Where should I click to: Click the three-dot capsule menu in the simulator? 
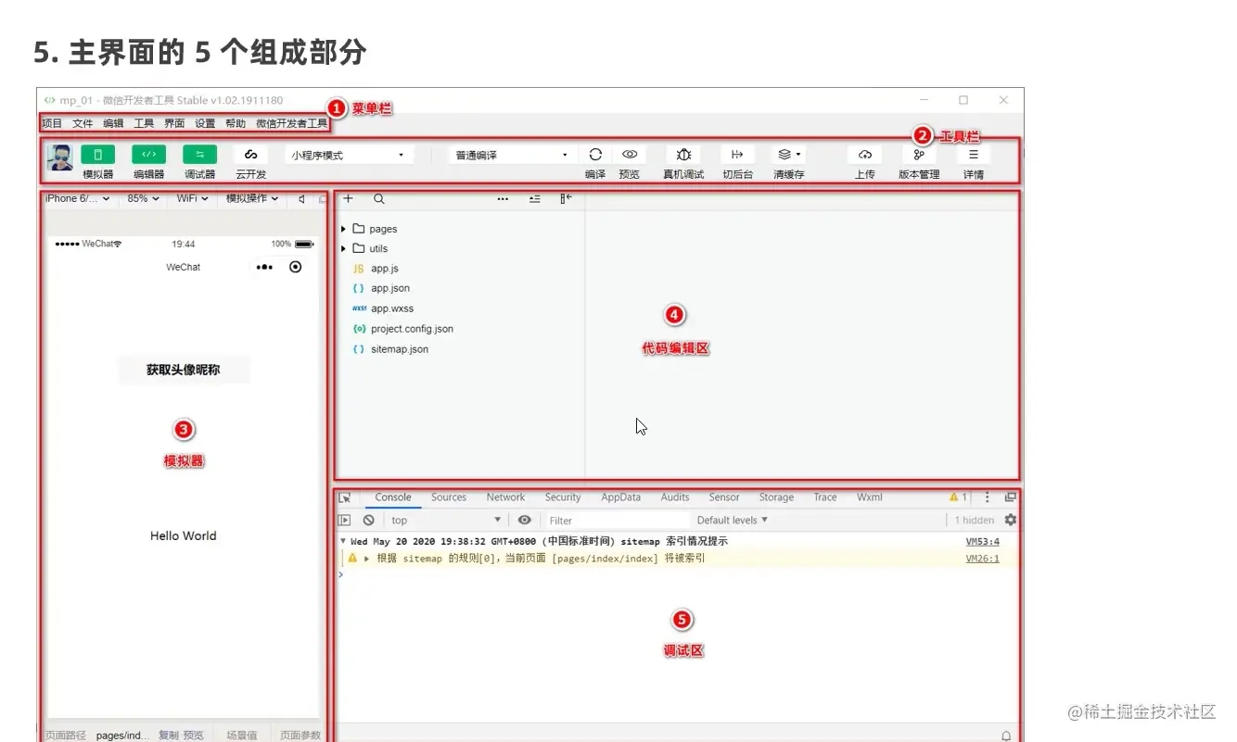[x=264, y=267]
